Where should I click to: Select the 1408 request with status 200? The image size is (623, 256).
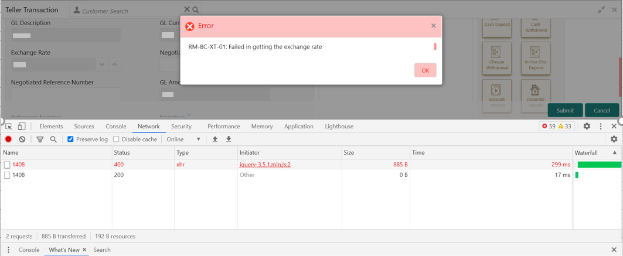pyautogui.click(x=311, y=175)
